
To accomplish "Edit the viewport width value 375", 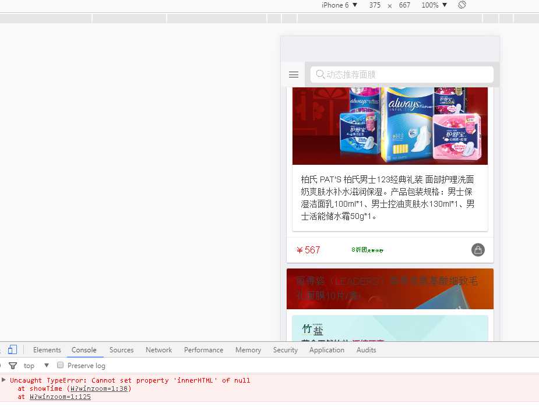I will click(375, 5).
